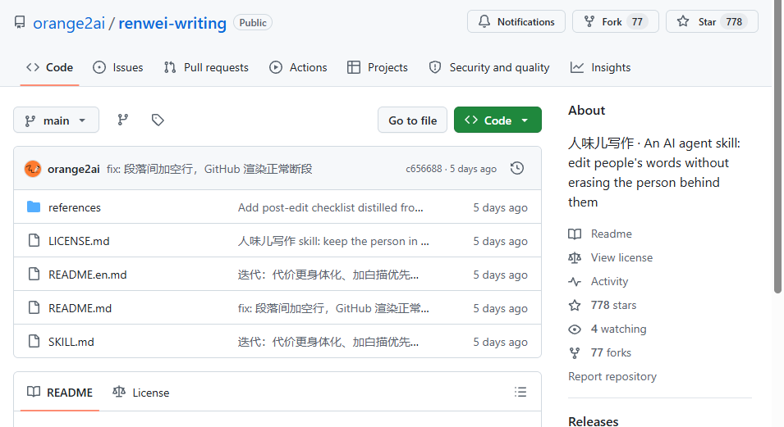Click the book icon beside Readme in About

pyautogui.click(x=575, y=234)
